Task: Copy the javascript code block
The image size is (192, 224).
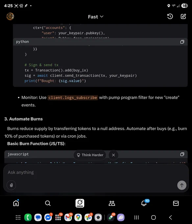Action: (x=182, y=154)
